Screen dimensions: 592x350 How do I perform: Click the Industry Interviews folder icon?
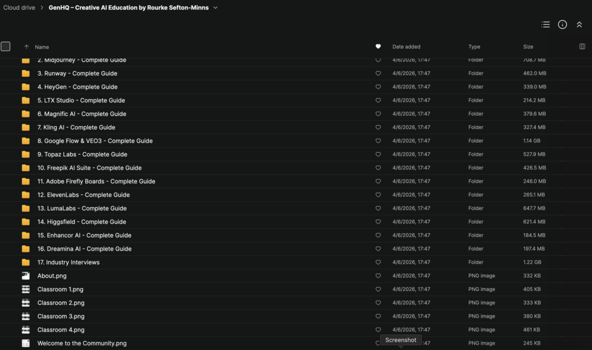tap(26, 263)
